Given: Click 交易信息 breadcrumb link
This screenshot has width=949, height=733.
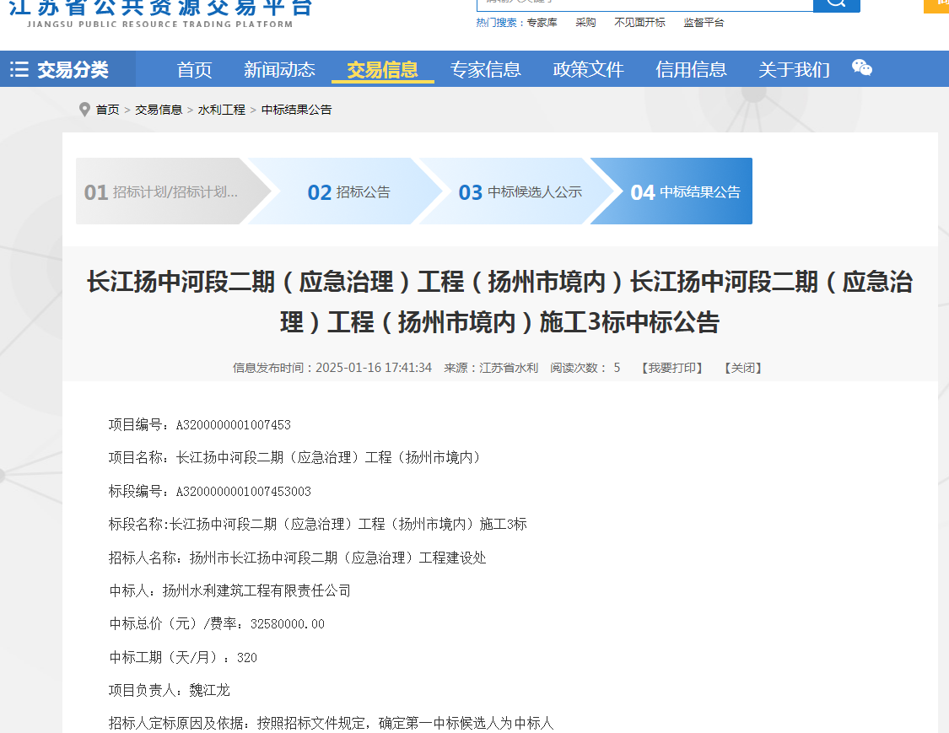Looking at the screenshot, I should (x=159, y=110).
